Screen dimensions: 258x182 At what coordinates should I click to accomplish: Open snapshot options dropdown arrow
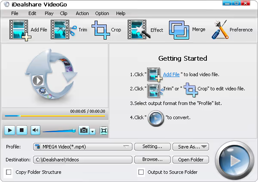[x=92, y=131]
